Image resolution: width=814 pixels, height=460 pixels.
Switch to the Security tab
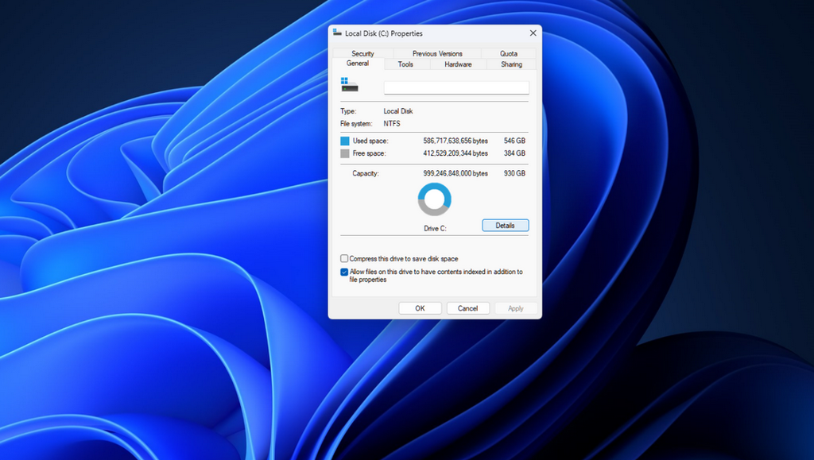click(x=362, y=53)
